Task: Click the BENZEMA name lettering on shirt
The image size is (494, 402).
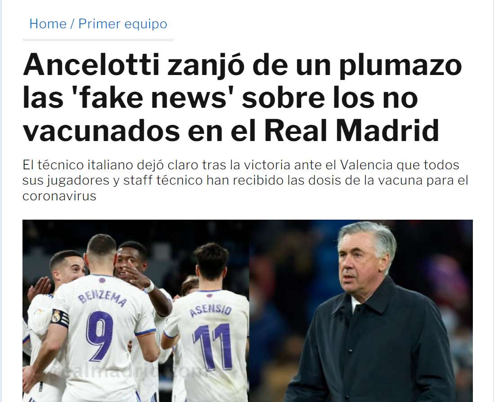Action: [x=102, y=298]
